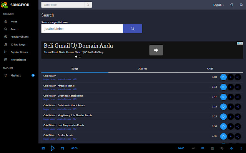Viewport: 246px width, 153px height.
Task: Add Boombox Cartel Remix to playlist
Action: click(231, 97)
